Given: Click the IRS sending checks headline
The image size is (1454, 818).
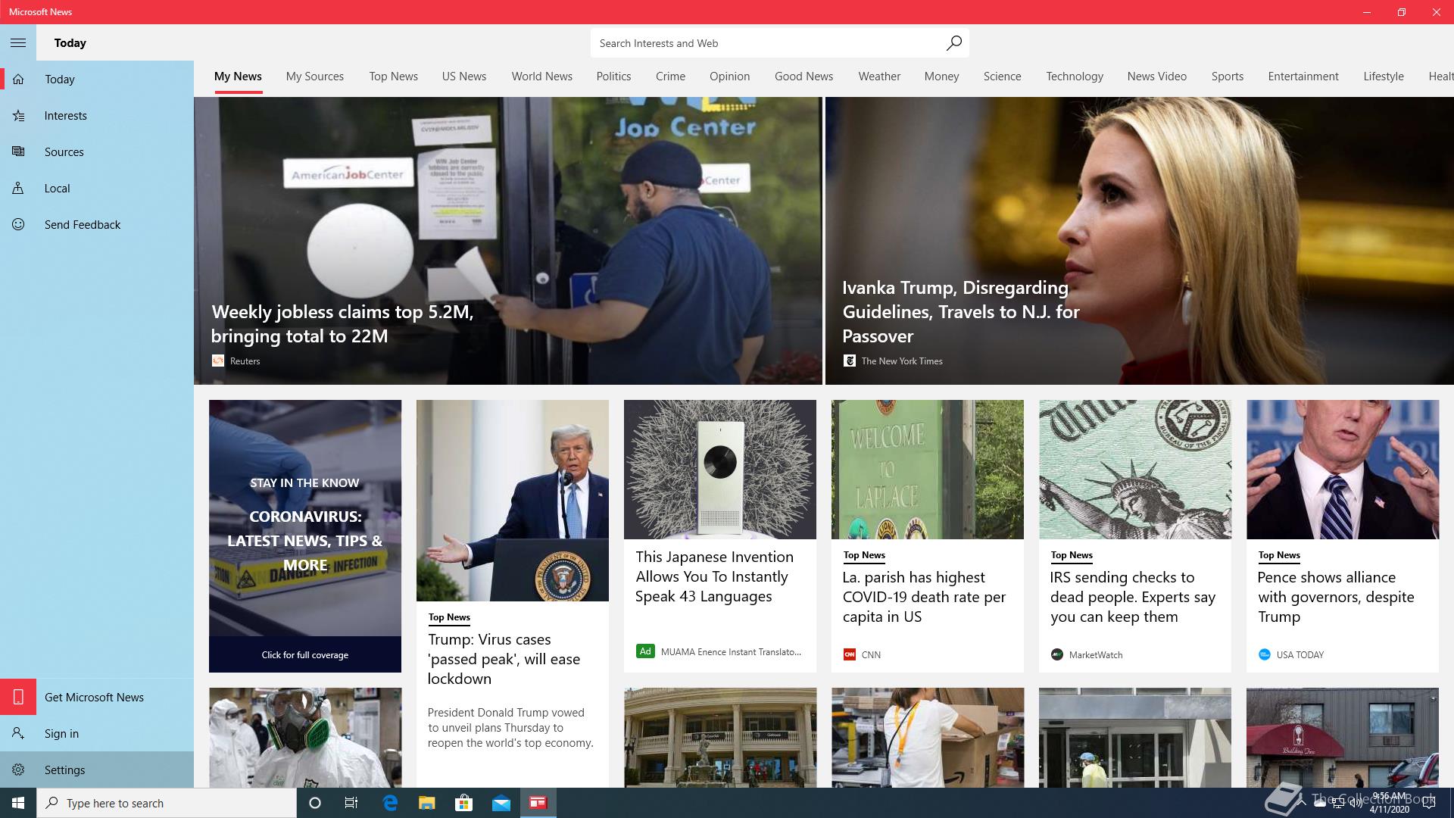Looking at the screenshot, I should pos(1133,597).
